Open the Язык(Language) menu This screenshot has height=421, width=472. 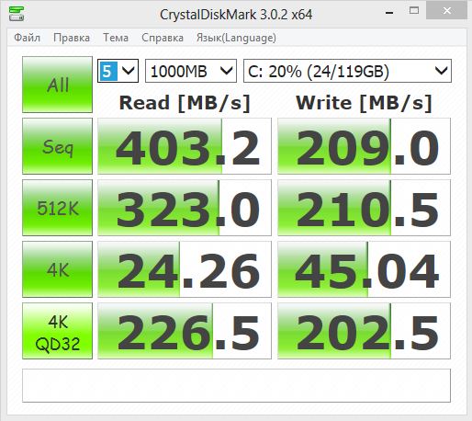236,38
